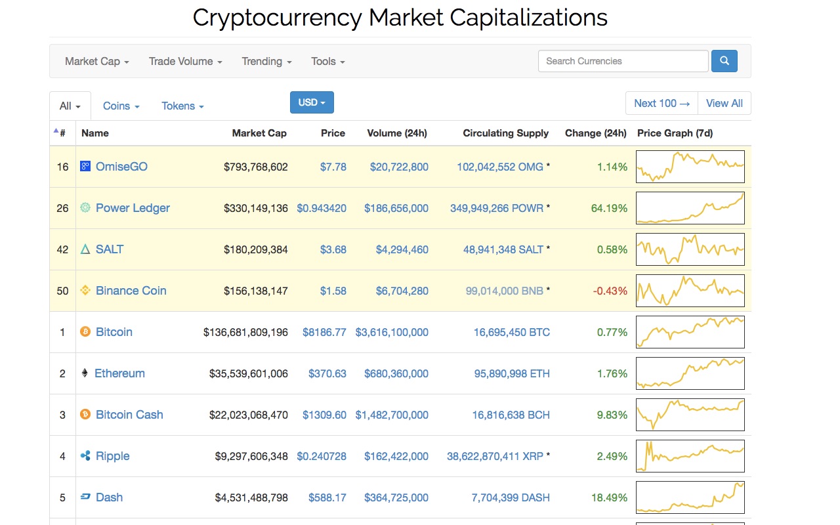Click the Dash coin icon
This screenshot has width=840, height=525.
(x=85, y=497)
